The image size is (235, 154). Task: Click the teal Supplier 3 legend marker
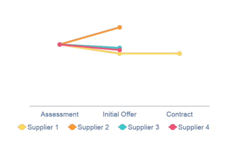122,127
